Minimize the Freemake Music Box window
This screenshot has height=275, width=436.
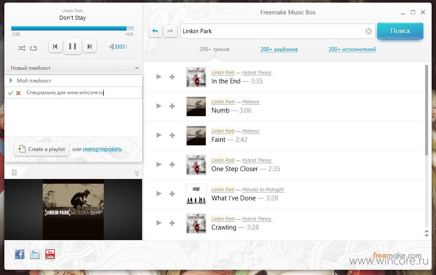pyautogui.click(x=402, y=13)
